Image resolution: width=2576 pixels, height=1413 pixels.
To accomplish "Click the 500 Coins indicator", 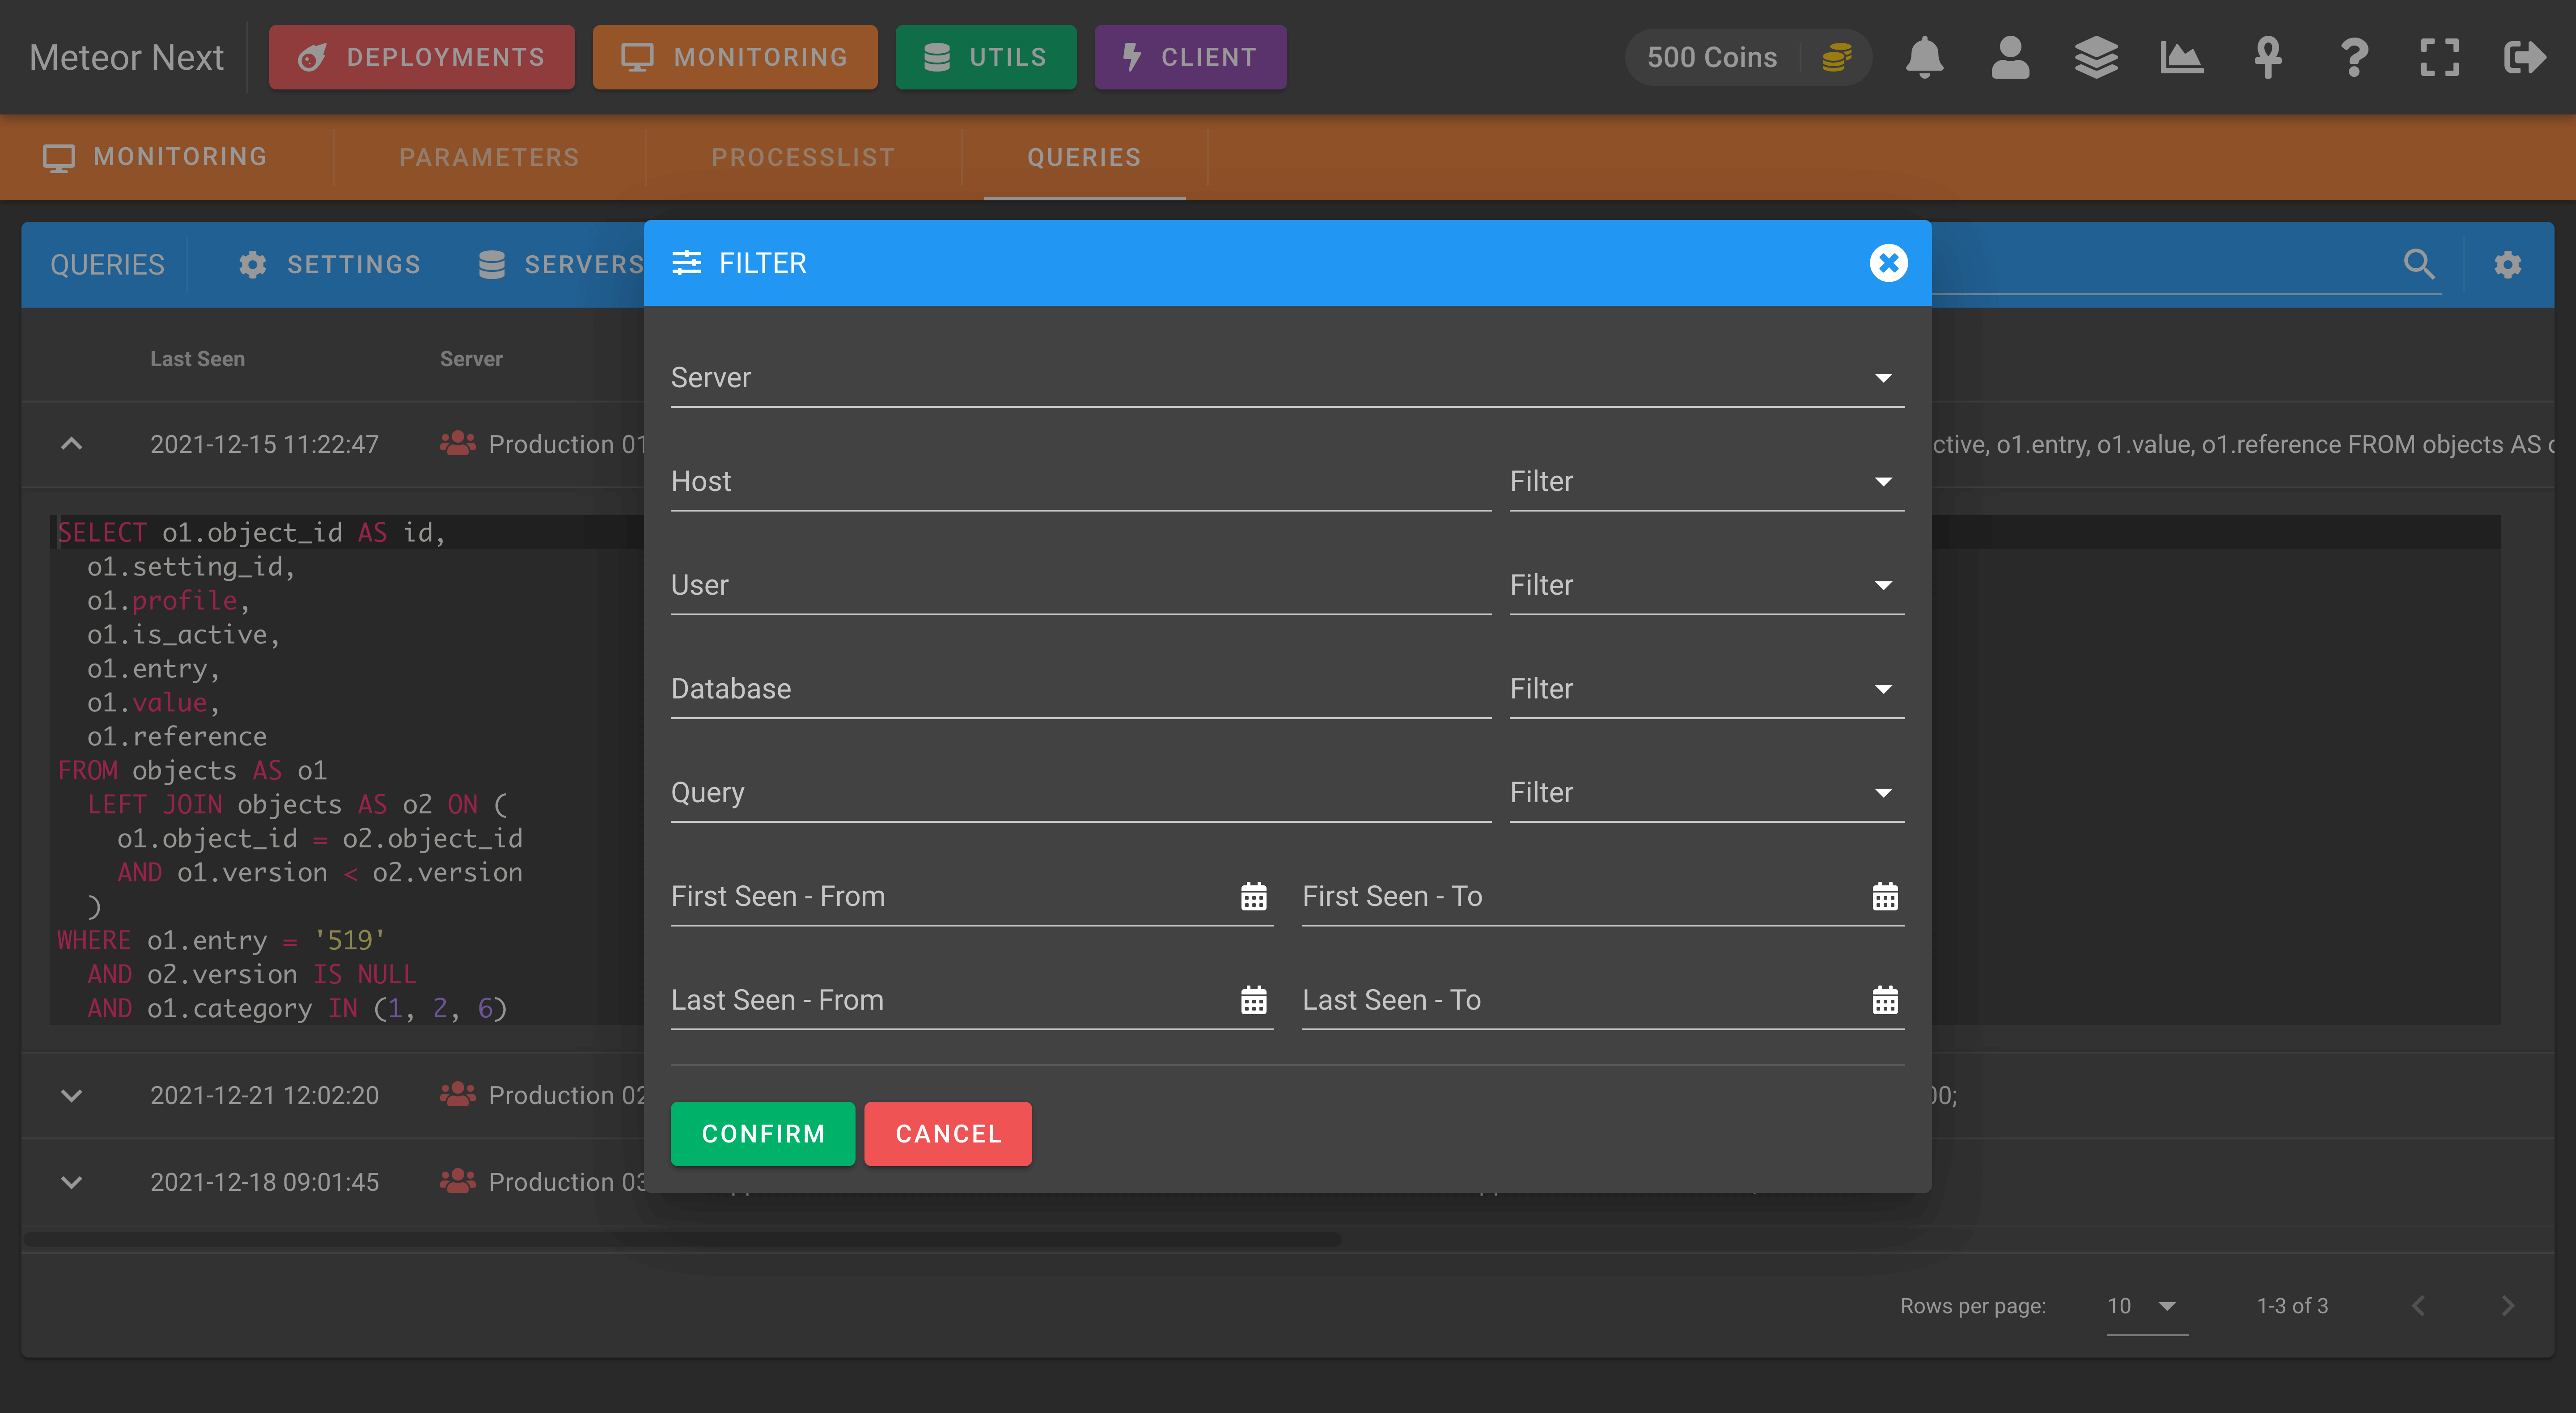I will tap(1748, 57).
